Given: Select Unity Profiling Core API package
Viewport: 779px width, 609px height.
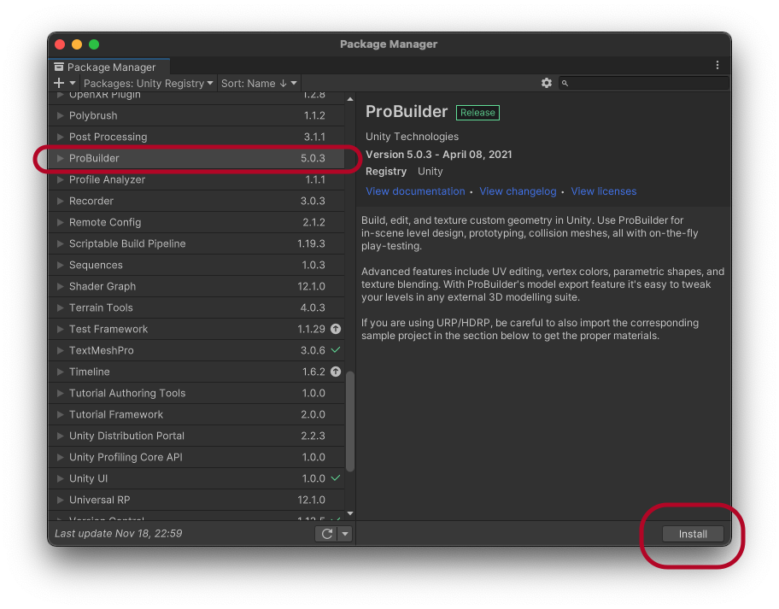Looking at the screenshot, I should tap(196, 457).
